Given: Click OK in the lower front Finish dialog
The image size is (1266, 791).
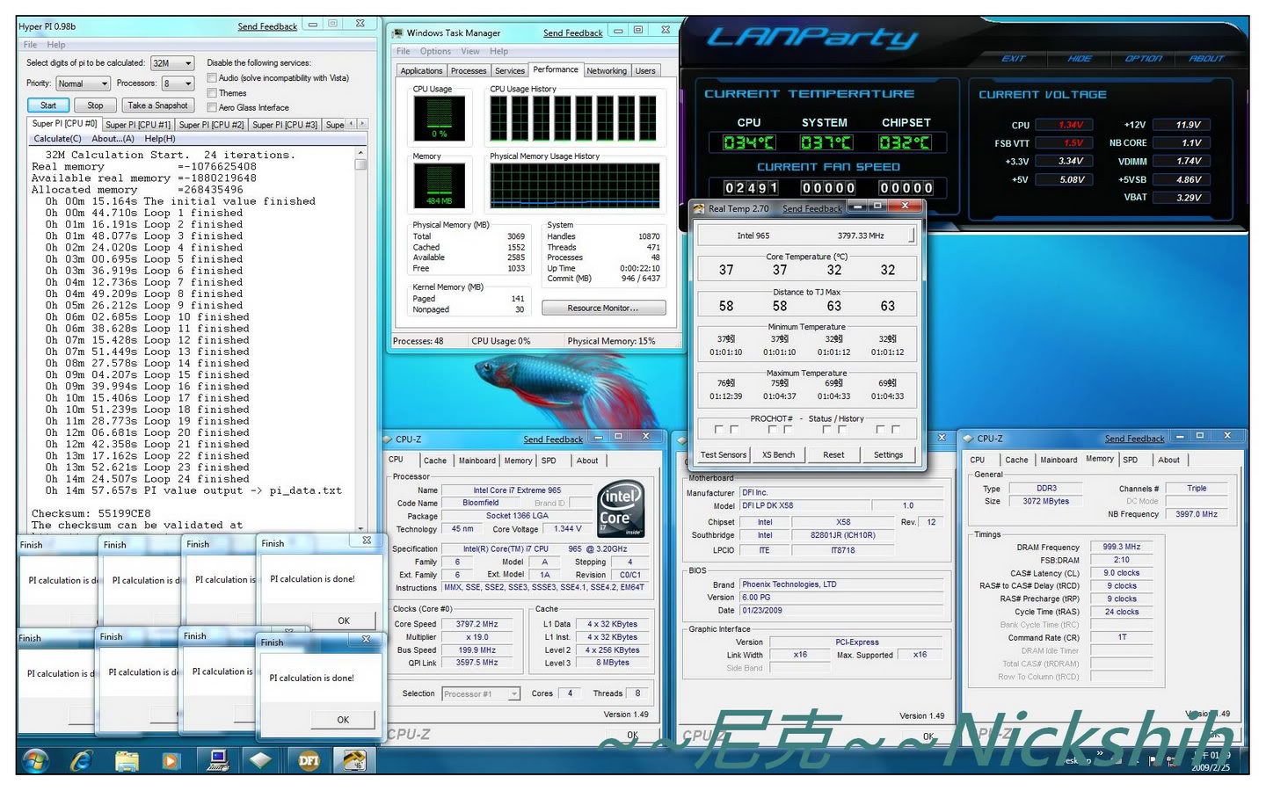Looking at the screenshot, I should pos(343,720).
